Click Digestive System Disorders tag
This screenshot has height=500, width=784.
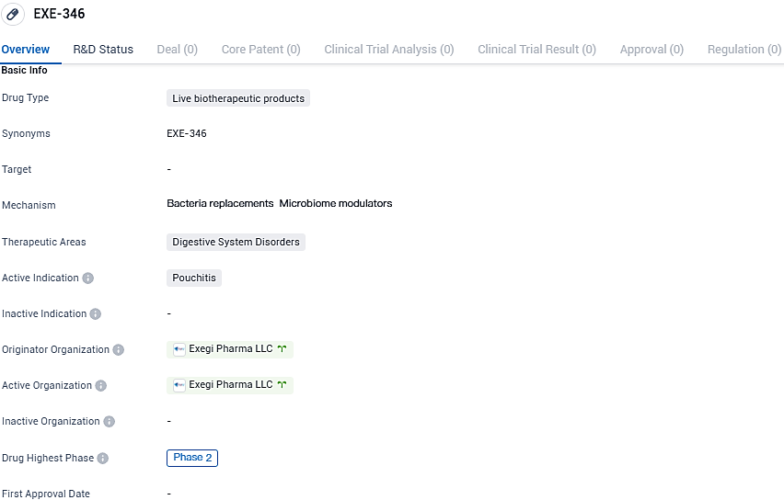(x=236, y=242)
